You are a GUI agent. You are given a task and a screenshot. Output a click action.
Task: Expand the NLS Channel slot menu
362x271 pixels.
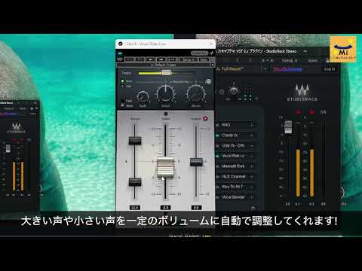(251, 177)
